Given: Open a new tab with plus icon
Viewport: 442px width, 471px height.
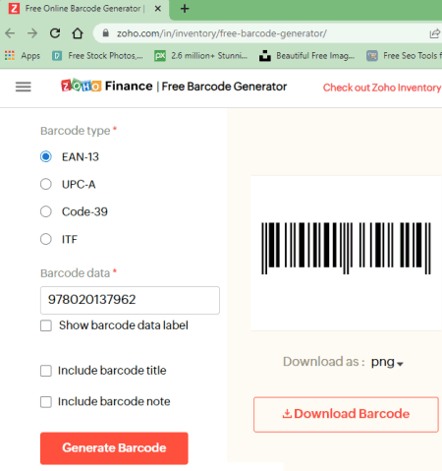Looking at the screenshot, I should point(185,9).
